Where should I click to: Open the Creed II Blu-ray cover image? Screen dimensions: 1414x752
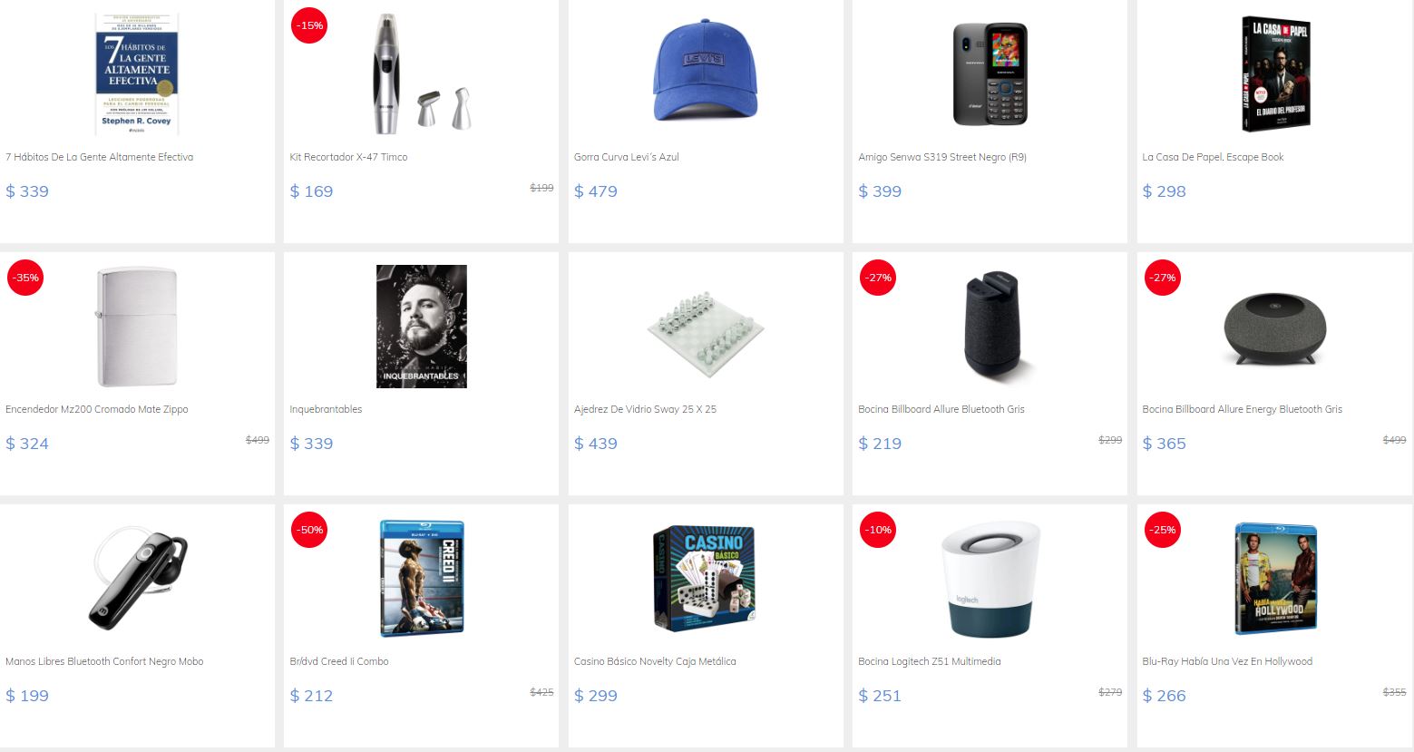tap(422, 579)
